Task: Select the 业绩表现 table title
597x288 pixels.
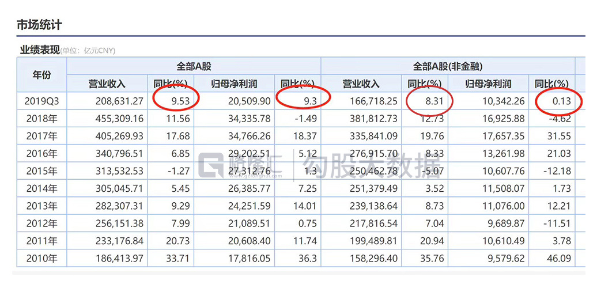Action: [x=40, y=50]
